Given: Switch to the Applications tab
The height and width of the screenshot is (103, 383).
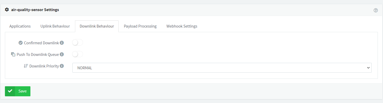Looking at the screenshot, I should 20,26.
